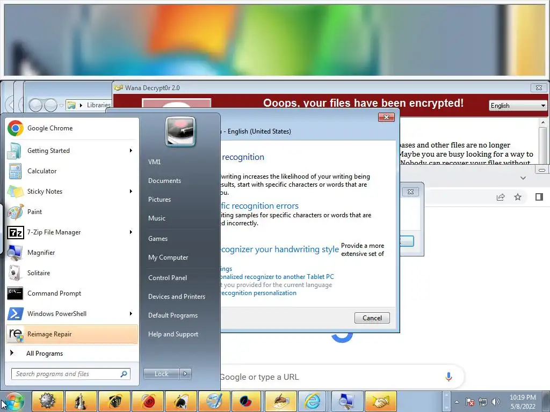550x412 pixels.
Task: Open Google Chrome from the Start menu
Action: [72, 128]
